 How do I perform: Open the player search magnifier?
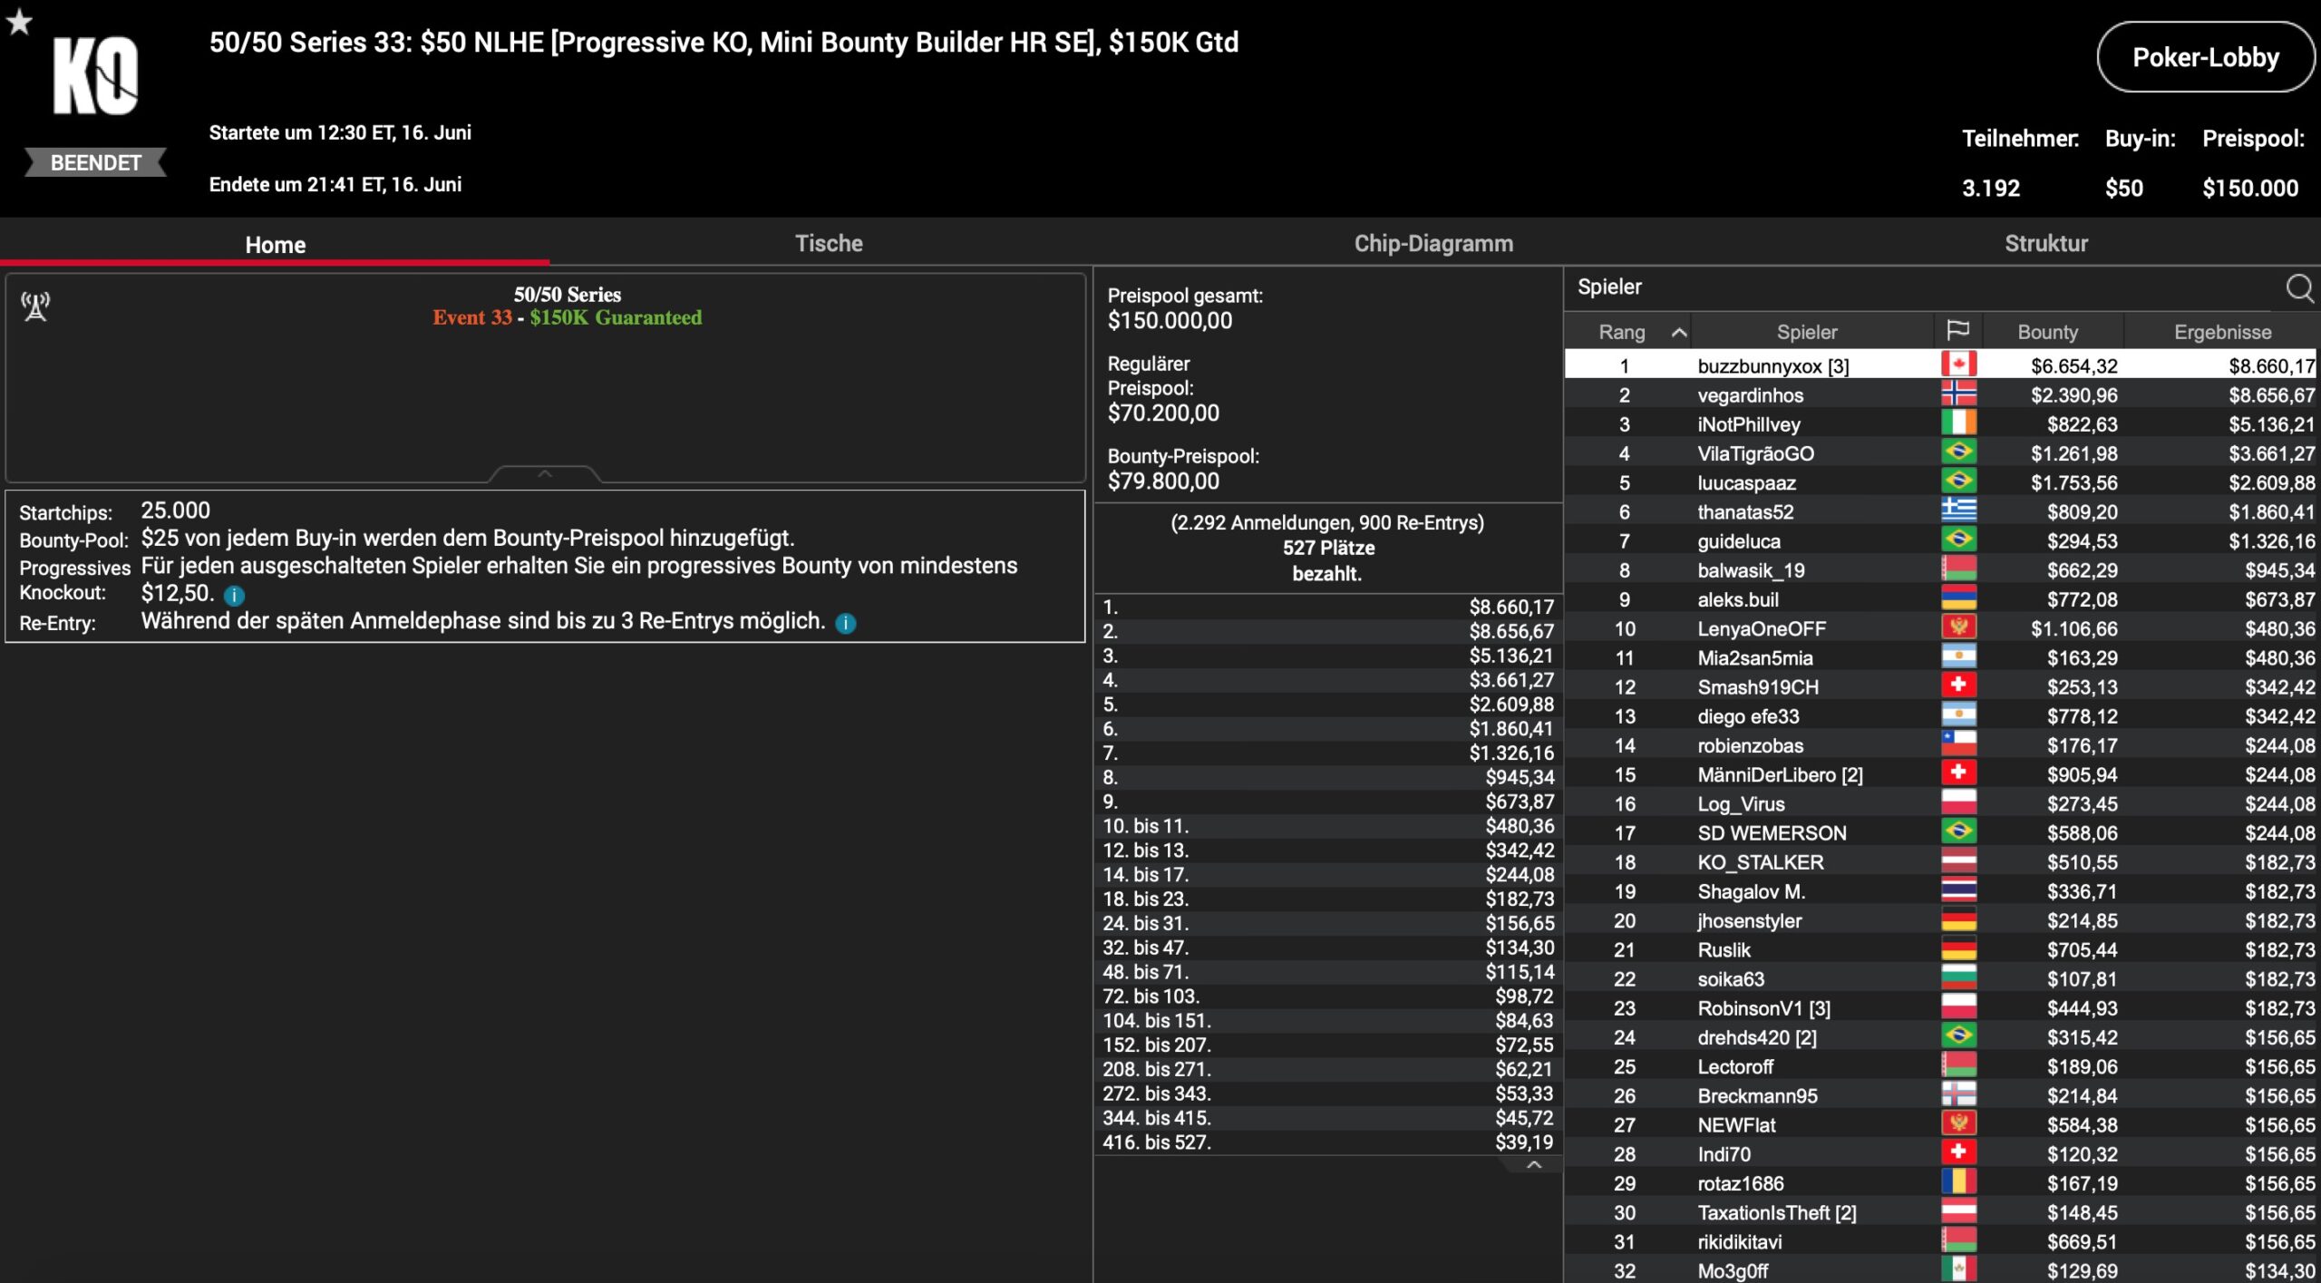click(x=2298, y=288)
